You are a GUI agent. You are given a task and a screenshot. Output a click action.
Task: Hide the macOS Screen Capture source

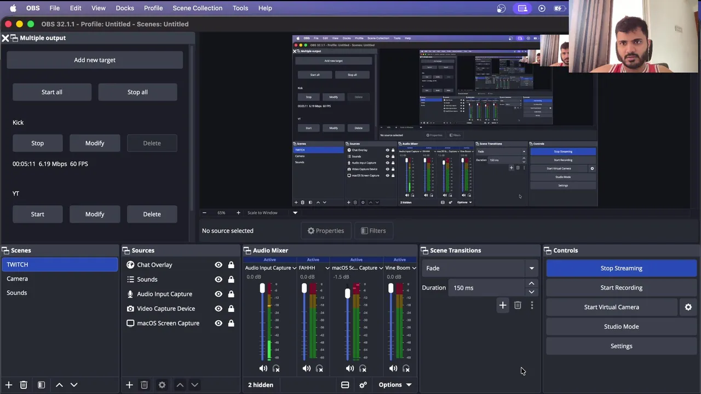(219, 323)
